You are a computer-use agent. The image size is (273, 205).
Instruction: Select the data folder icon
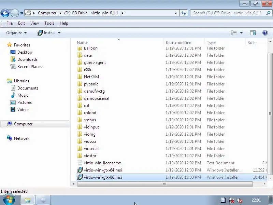(80, 55)
